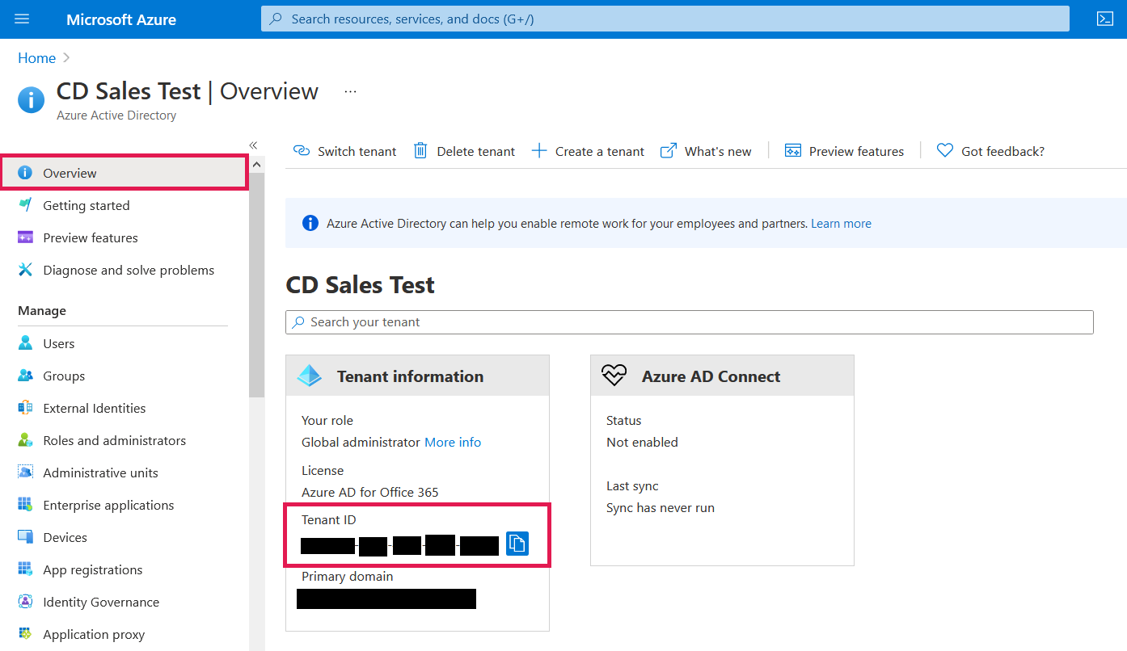This screenshot has height=651, width=1127.
Task: Click the plus icon for Create a tenant
Action: click(x=539, y=151)
